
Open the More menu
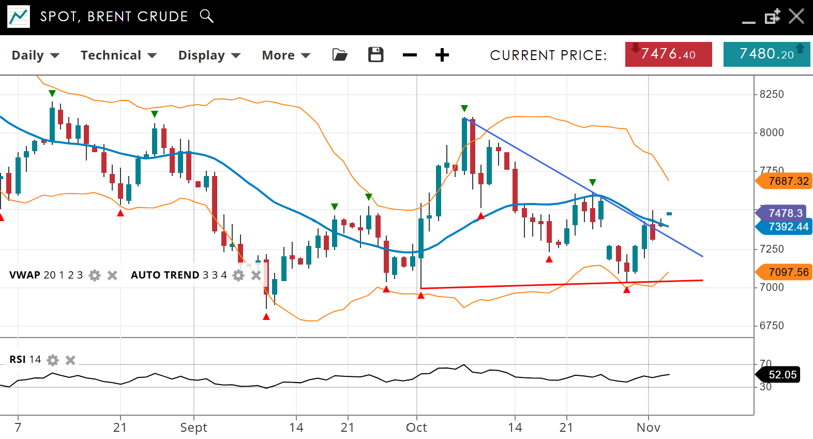point(286,55)
